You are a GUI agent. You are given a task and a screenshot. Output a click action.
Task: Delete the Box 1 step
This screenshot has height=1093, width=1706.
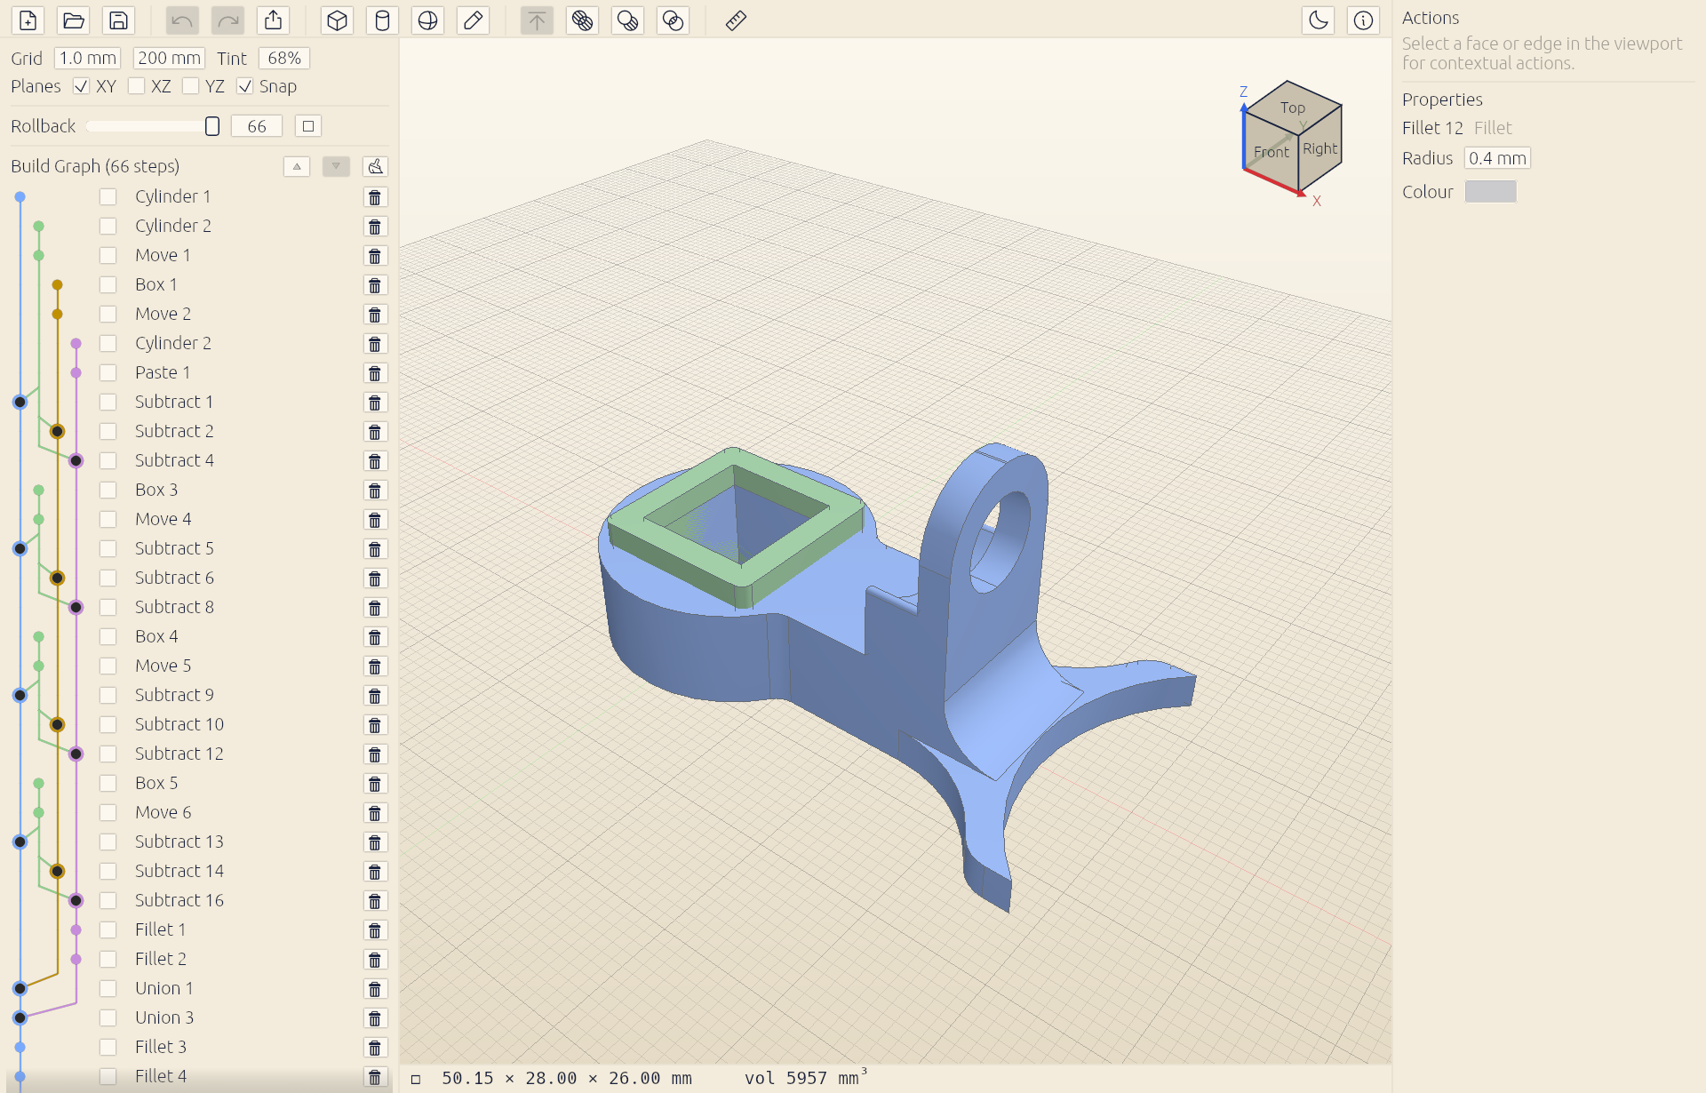[375, 285]
